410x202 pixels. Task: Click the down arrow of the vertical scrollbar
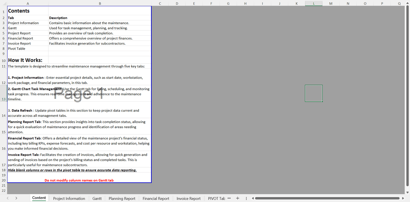[x=408, y=192]
